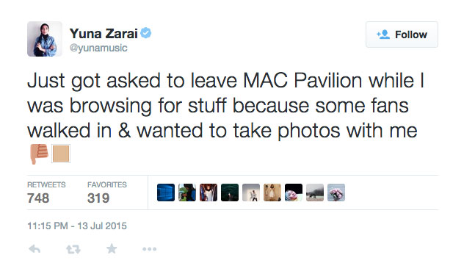This screenshot has width=464, height=277.
Task: Open the blue Windows logo avatar
Action: (166, 193)
